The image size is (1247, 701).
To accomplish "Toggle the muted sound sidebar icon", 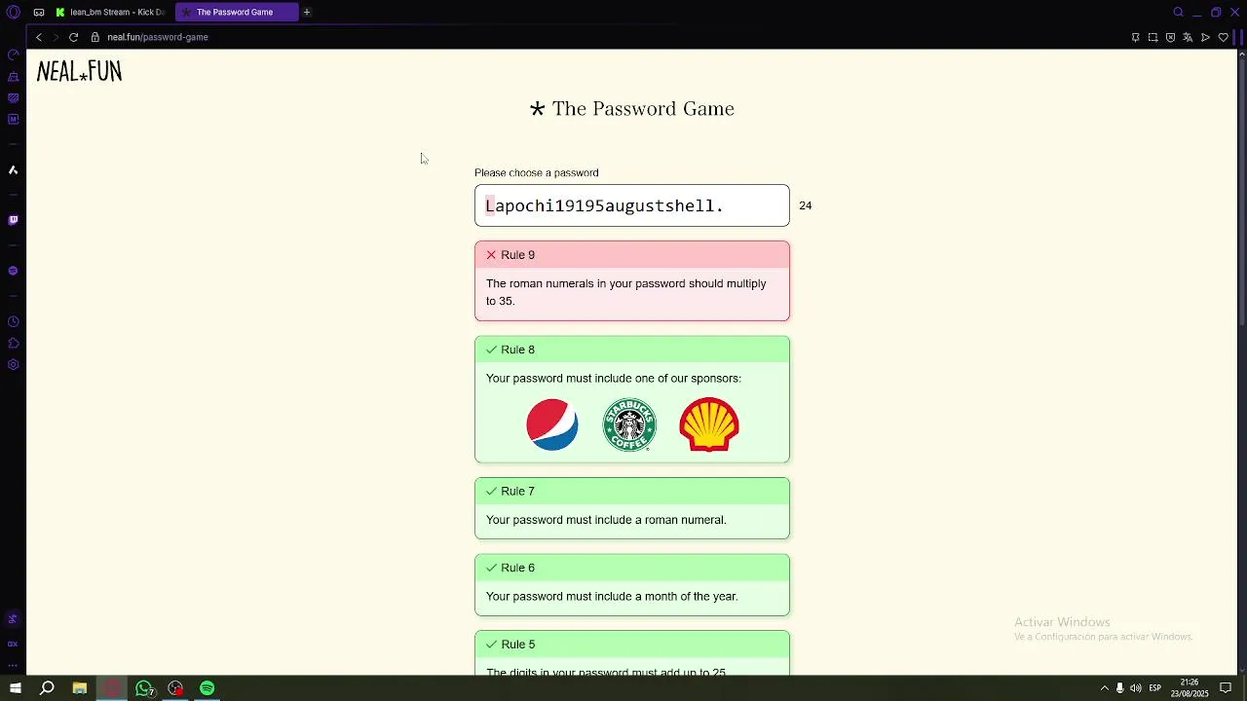I will pos(13,618).
